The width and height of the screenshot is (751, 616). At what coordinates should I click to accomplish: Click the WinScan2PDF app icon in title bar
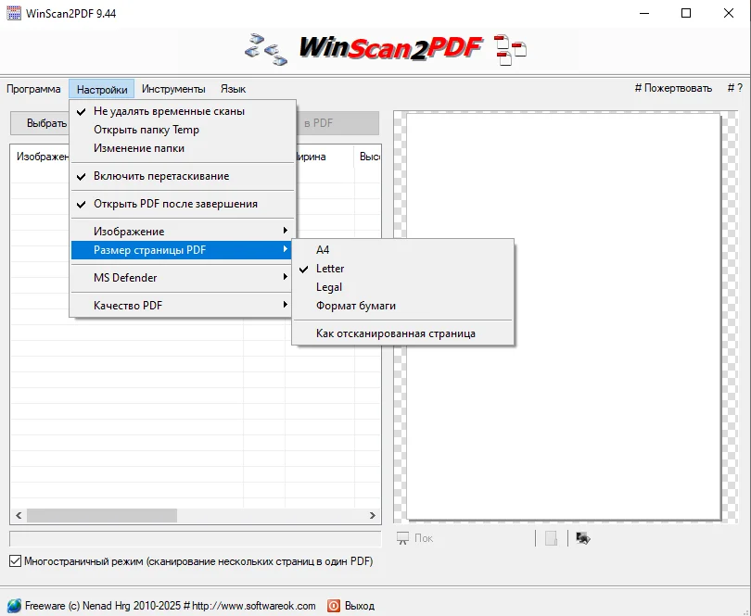click(x=13, y=13)
